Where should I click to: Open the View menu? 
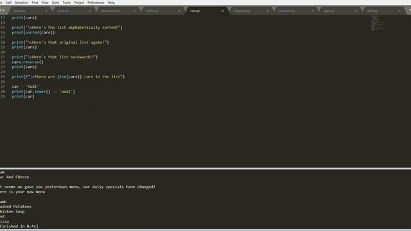coord(45,3)
